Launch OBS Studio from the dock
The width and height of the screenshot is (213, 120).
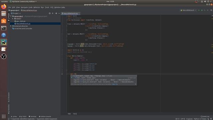(x=4, y=56)
